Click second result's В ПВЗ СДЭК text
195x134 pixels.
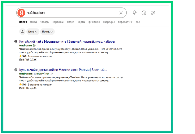pos(29,88)
